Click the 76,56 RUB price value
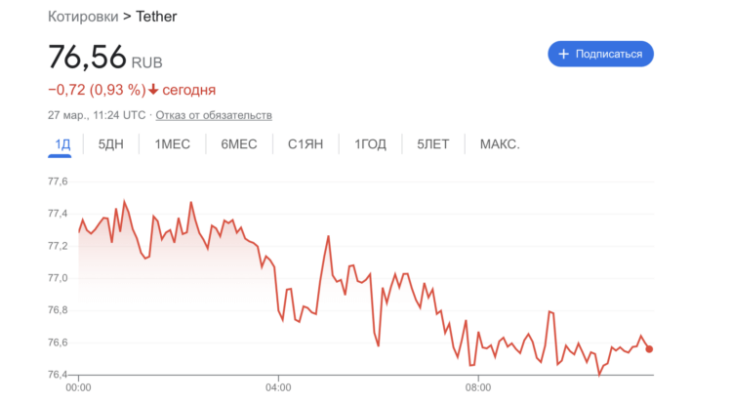This screenshot has width=732, height=403. pyautogui.click(x=105, y=57)
